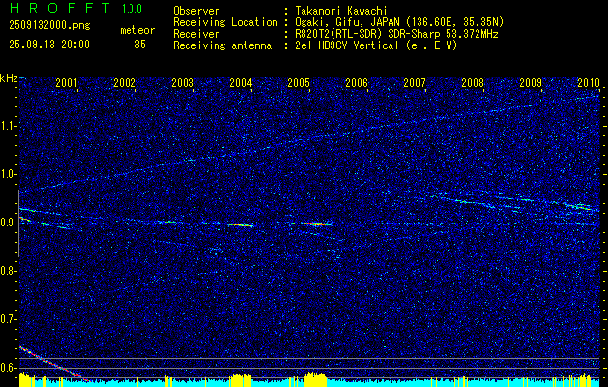Click the 0.9 frequency axis label
The width and height of the screenshot is (608, 387).
click(x=7, y=223)
